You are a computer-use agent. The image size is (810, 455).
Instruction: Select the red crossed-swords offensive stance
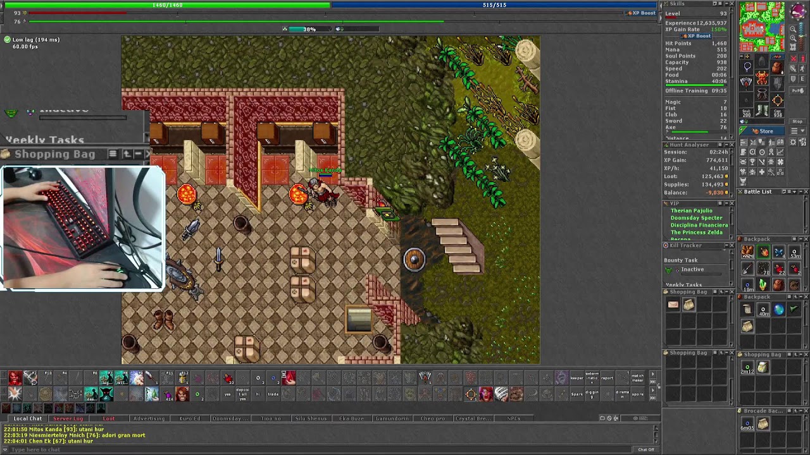point(794,59)
